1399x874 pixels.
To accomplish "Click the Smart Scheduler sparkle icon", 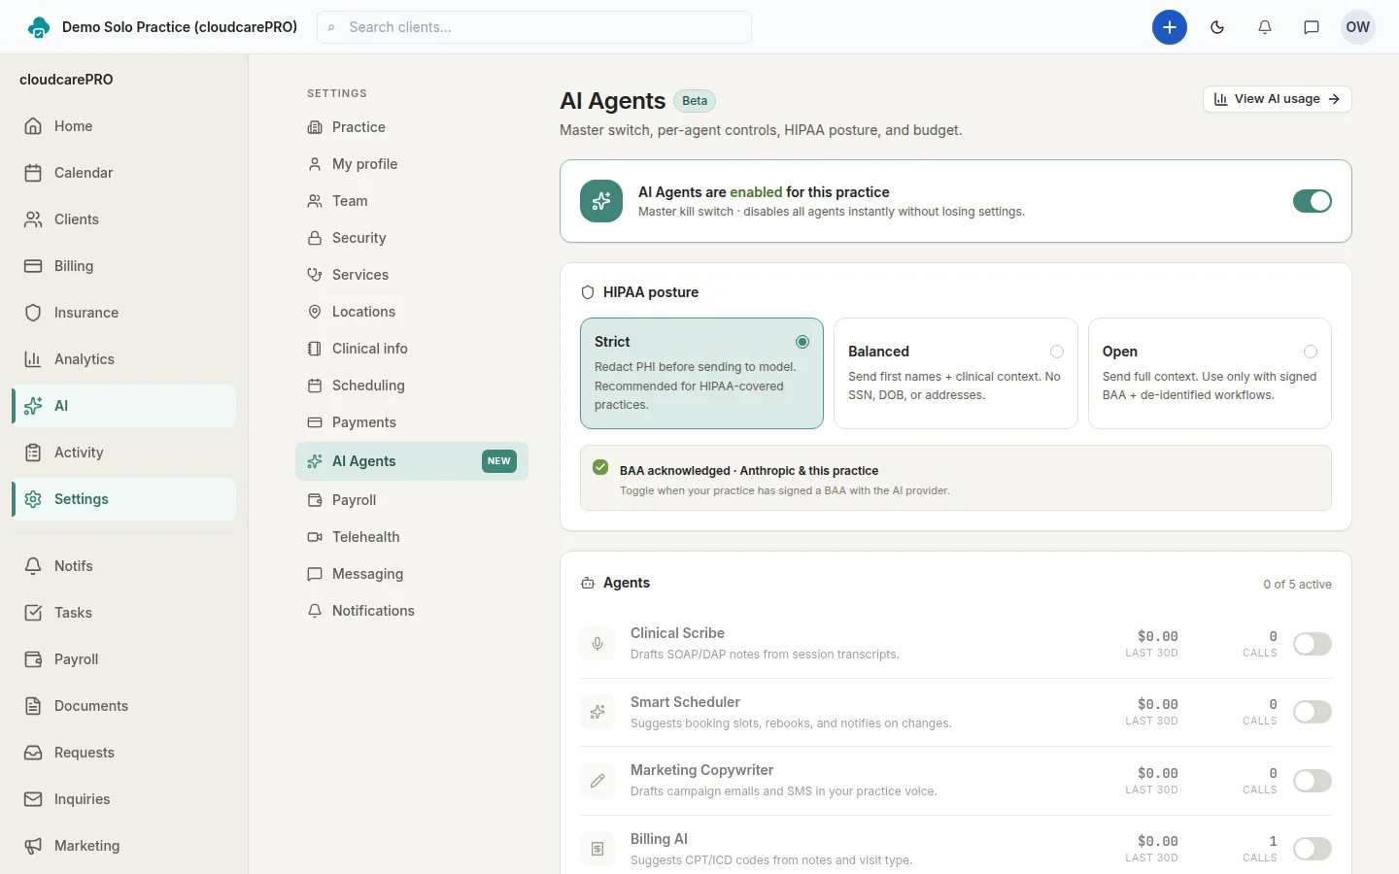I will [597, 712].
